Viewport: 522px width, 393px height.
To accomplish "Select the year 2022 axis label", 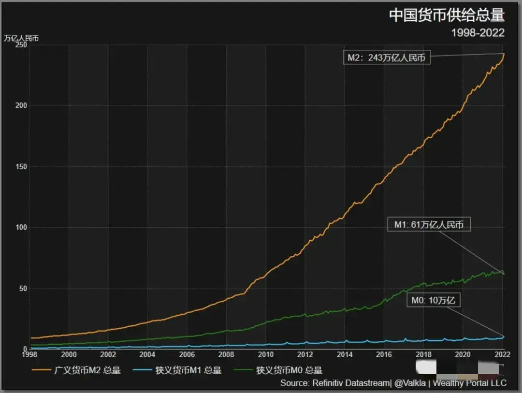I will click(503, 354).
